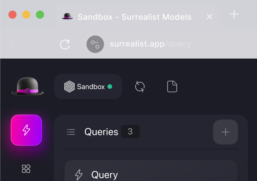Viewport: 257px width, 181px height.
Task: Click the green connection status dot
Action: coord(110,87)
